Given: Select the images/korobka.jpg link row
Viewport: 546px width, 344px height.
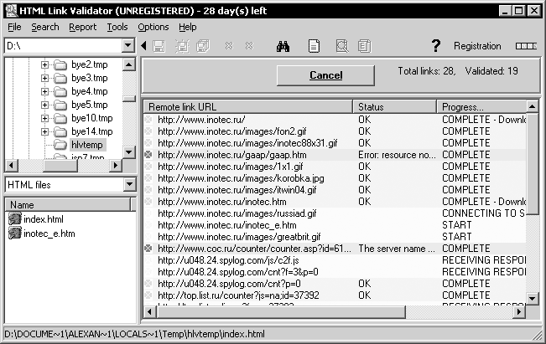Looking at the screenshot, I should pos(335,178).
